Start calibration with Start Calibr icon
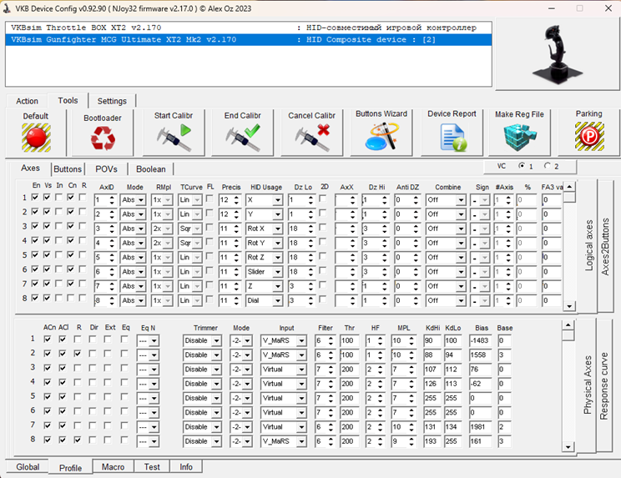Screen dimensions: 621x478 173,137
